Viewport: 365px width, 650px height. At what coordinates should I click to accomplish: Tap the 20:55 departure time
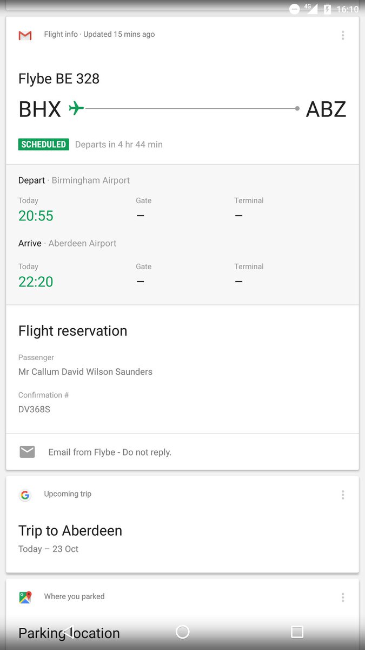(x=36, y=216)
